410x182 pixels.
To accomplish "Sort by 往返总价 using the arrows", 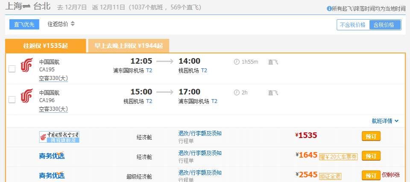I will 73,24.
